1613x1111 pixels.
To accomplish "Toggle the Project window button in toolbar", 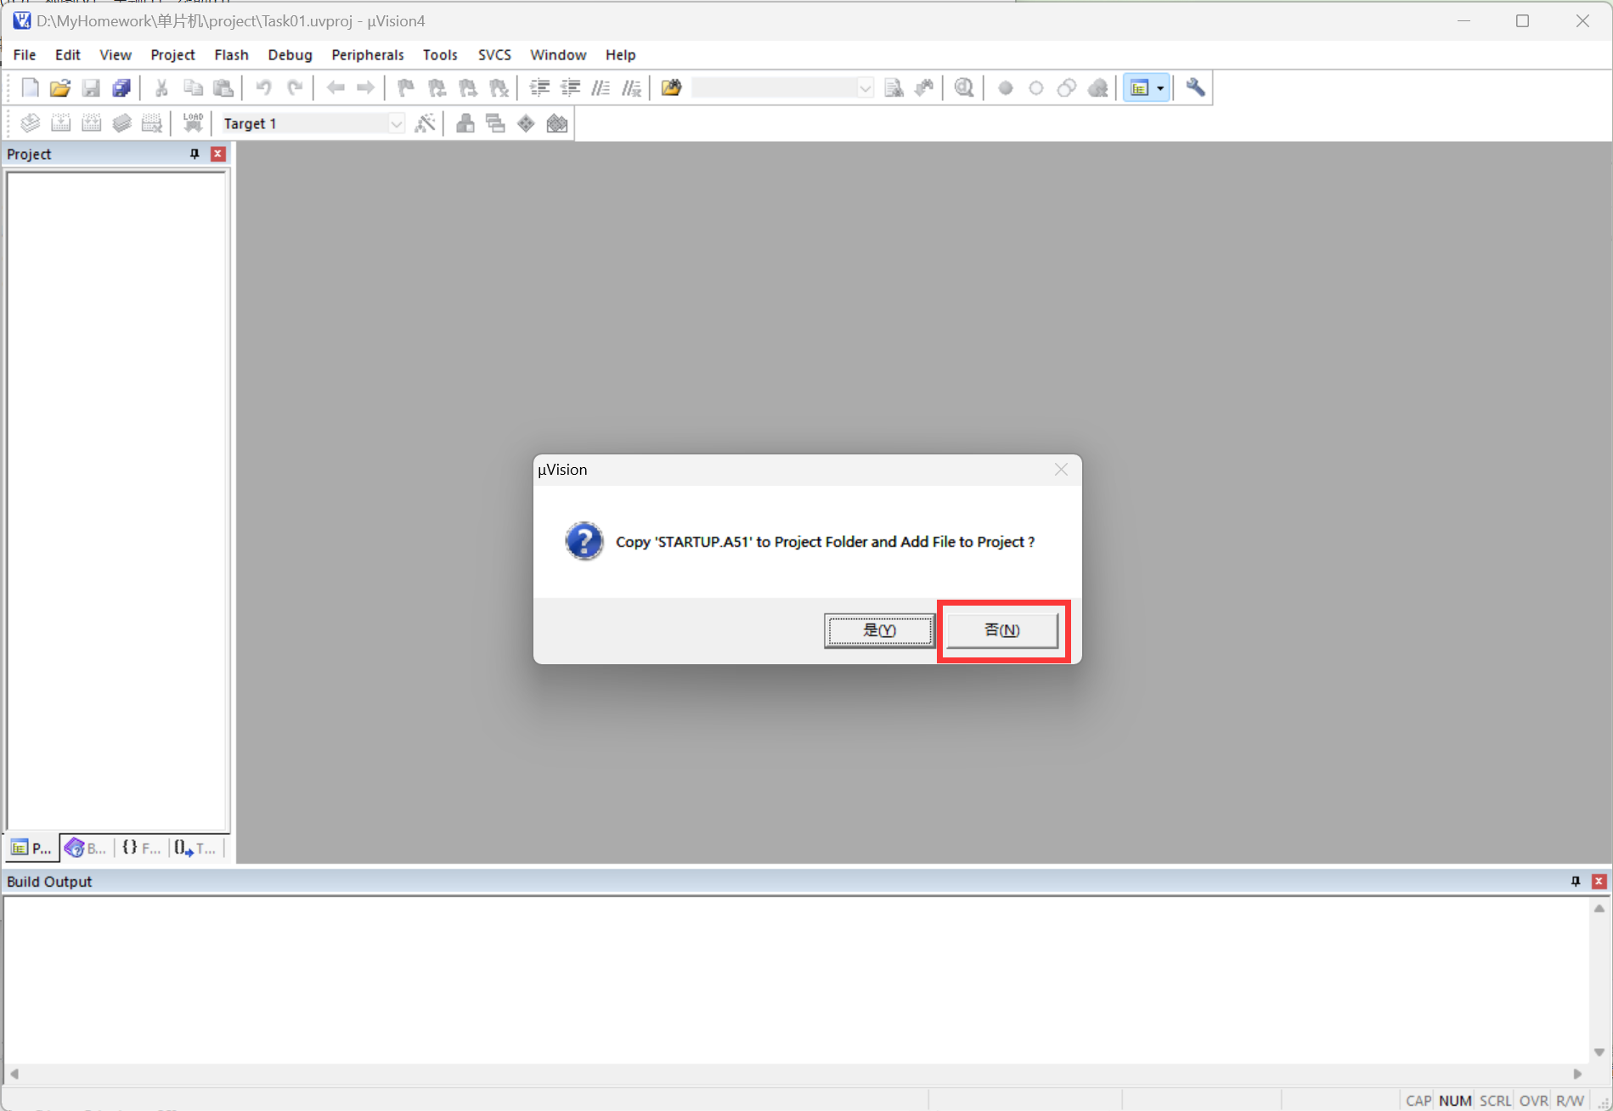I will [1139, 87].
